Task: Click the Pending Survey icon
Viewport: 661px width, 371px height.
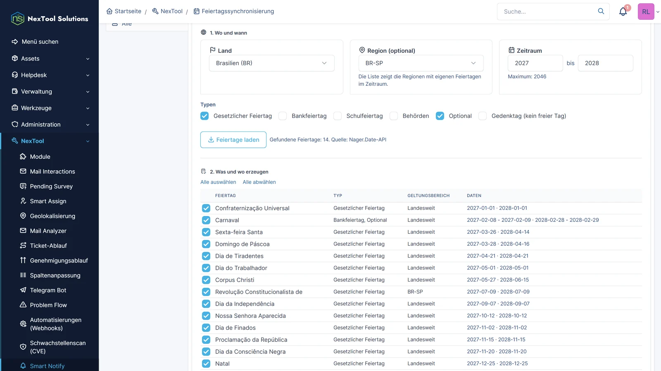Action: [23, 186]
